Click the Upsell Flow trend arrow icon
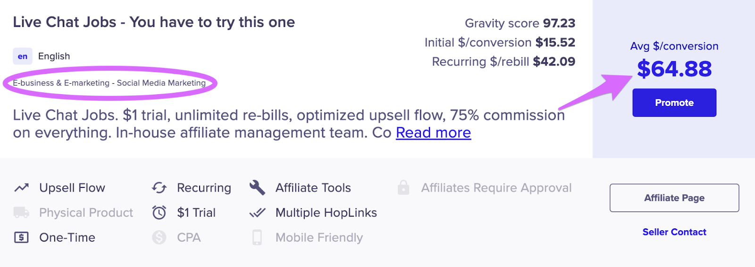The width and height of the screenshot is (755, 267). point(21,188)
